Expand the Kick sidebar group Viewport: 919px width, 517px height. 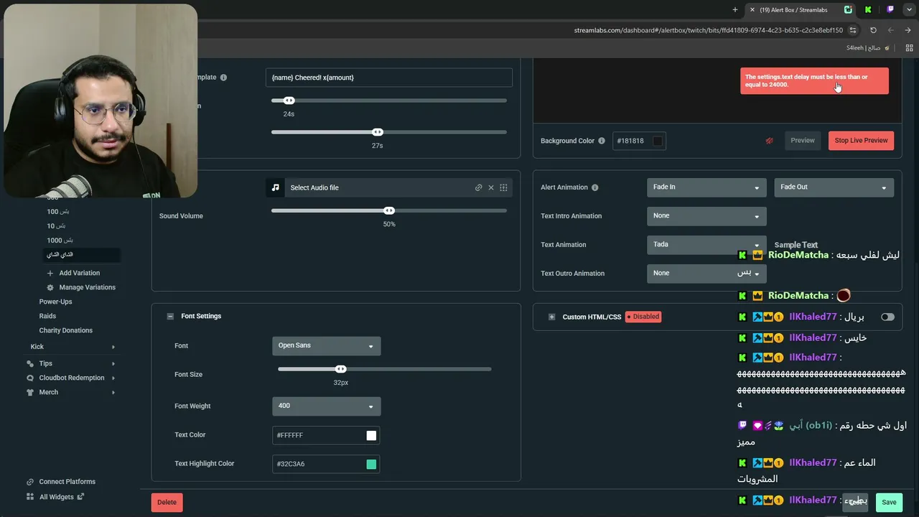point(113,347)
